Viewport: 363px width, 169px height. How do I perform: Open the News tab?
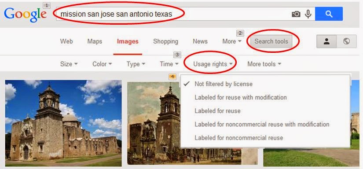(x=200, y=41)
